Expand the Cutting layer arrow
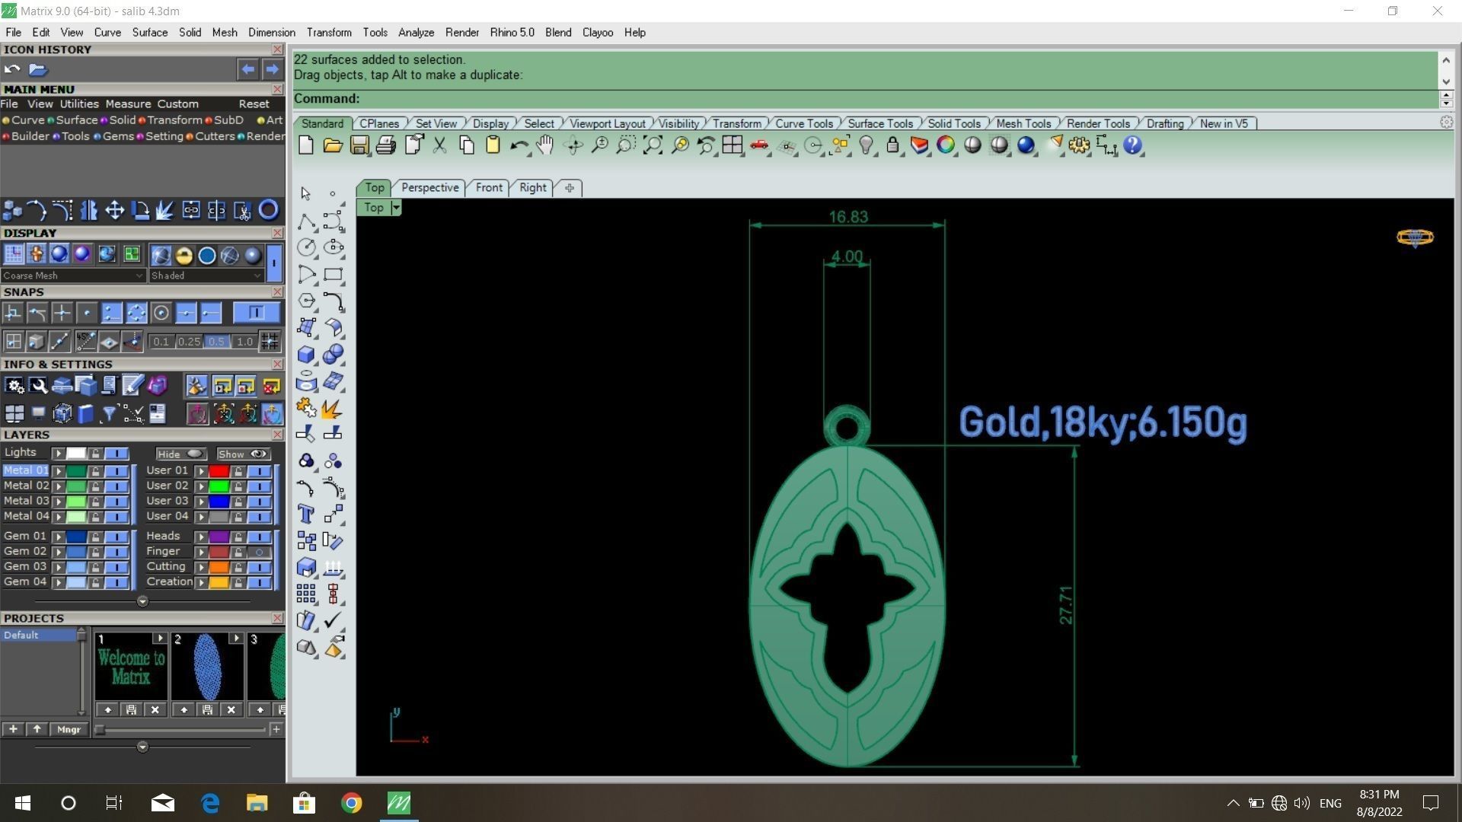The image size is (1462, 822). 201,567
